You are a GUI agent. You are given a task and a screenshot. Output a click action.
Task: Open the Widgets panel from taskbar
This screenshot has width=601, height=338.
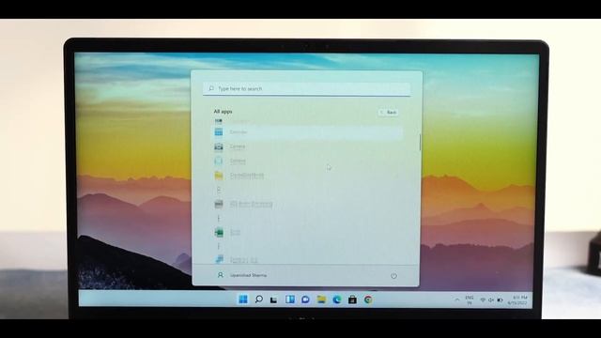[290, 300]
